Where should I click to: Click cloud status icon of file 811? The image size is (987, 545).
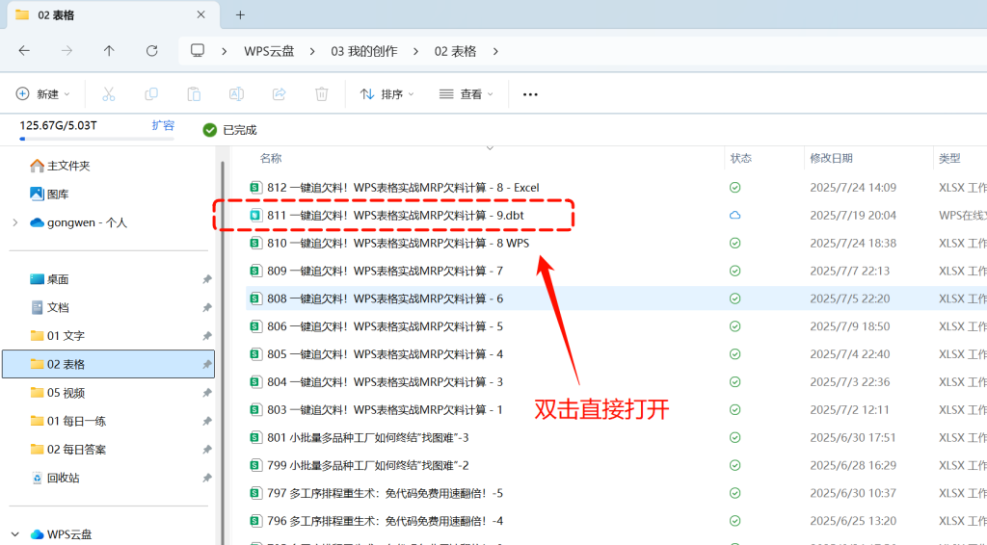(734, 215)
